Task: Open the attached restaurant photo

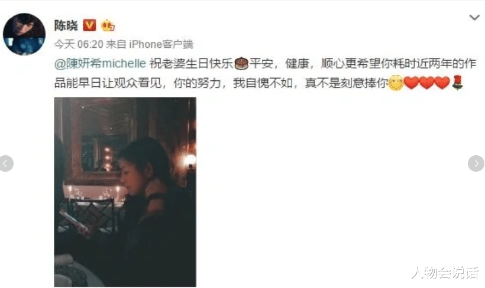Action: [125, 192]
